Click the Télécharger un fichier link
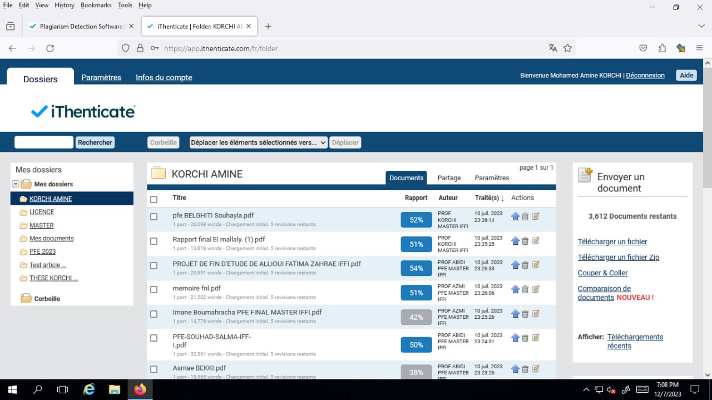712x400 pixels. click(612, 241)
